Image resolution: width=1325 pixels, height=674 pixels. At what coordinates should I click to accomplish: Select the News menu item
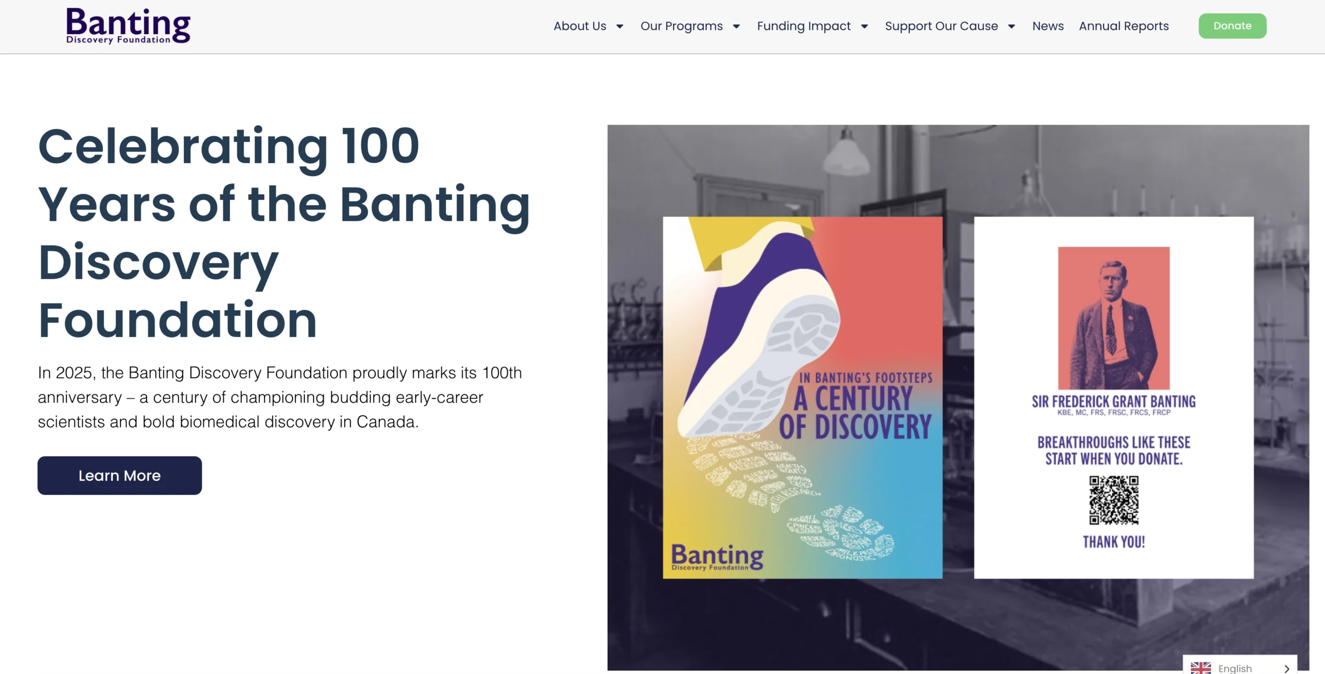[x=1048, y=26]
